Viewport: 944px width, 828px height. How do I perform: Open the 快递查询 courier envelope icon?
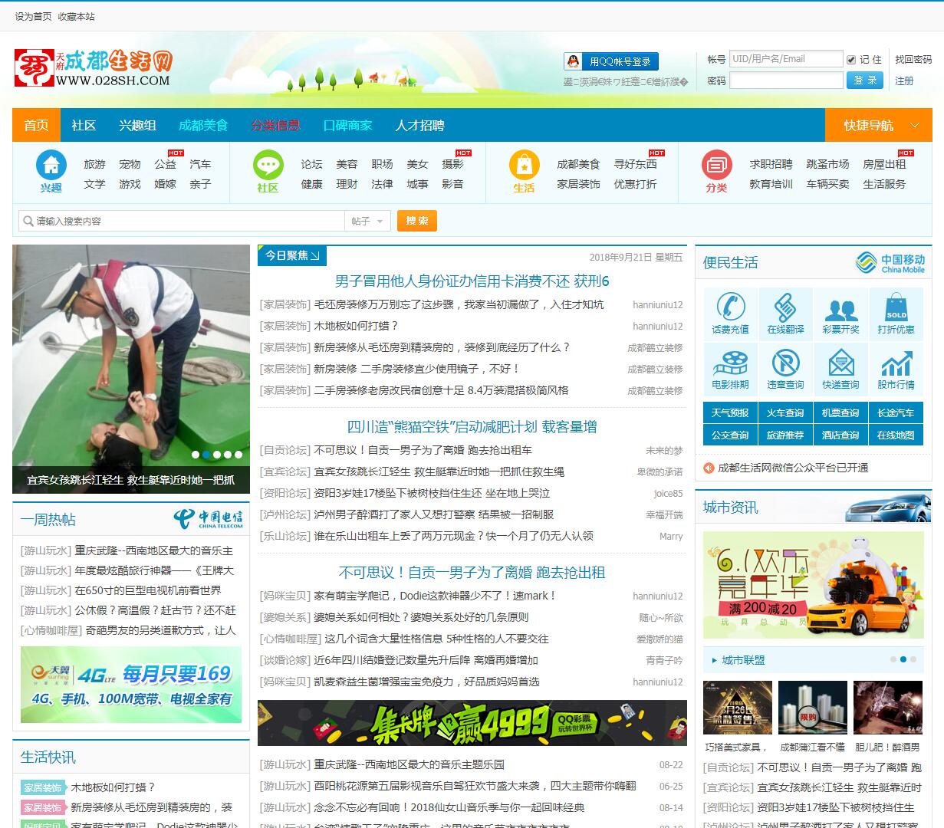pyautogui.click(x=840, y=363)
